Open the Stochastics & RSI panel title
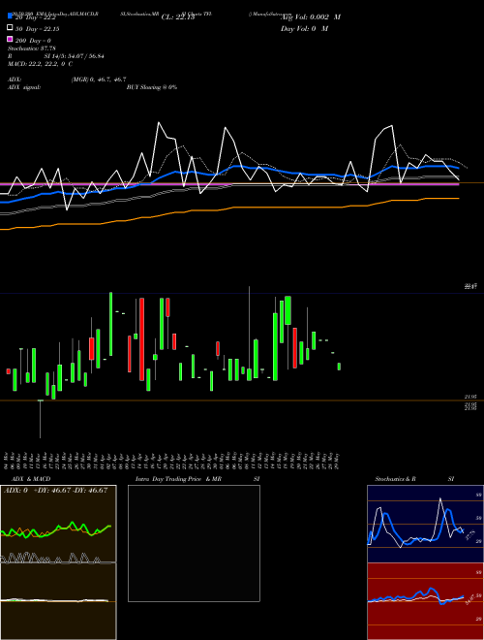Image resolution: width=484 pixels, height=640 pixels. click(396, 479)
